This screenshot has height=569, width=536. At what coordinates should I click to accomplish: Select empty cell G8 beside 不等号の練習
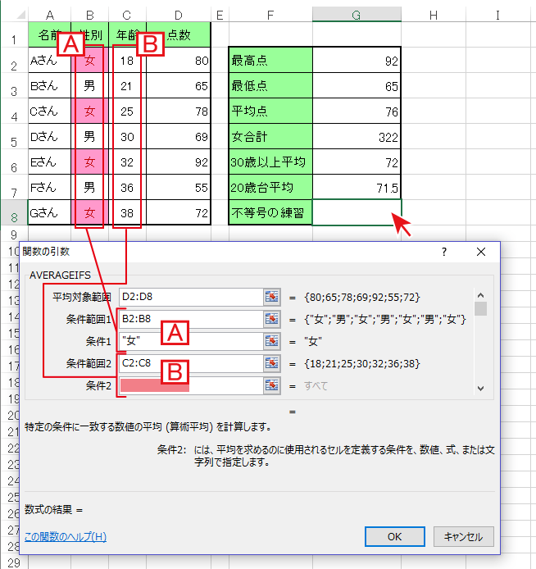pyautogui.click(x=357, y=212)
